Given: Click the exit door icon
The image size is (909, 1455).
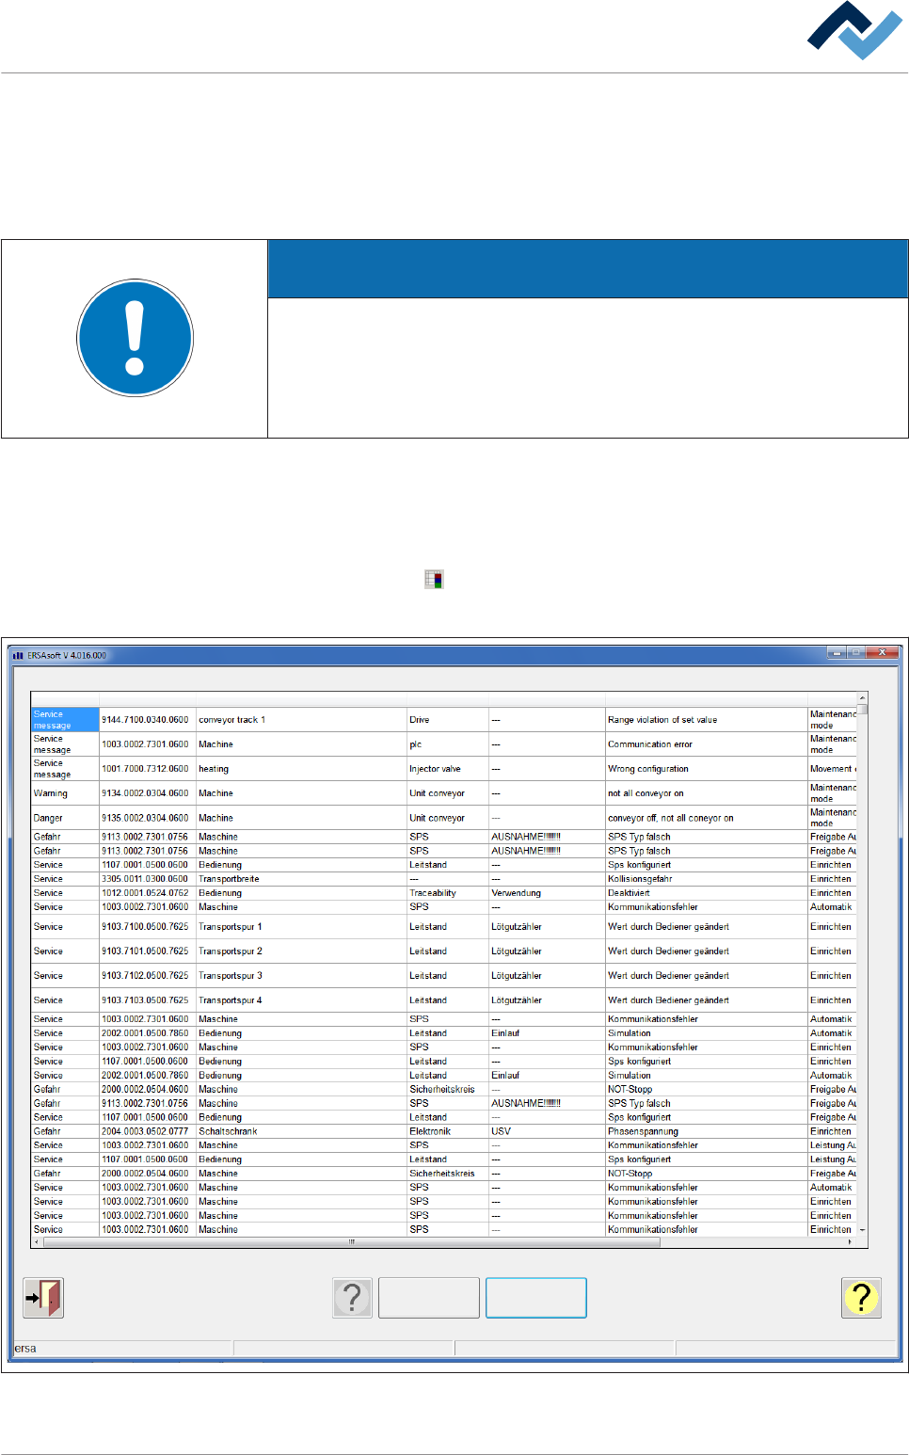Looking at the screenshot, I should tap(43, 1298).
